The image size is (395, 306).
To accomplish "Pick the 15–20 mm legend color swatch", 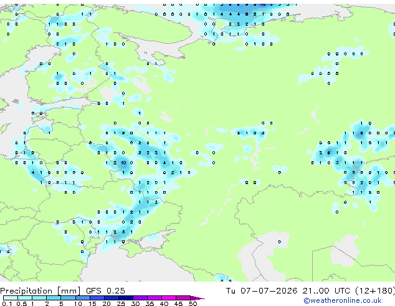I will pyautogui.click(x=97, y=298).
